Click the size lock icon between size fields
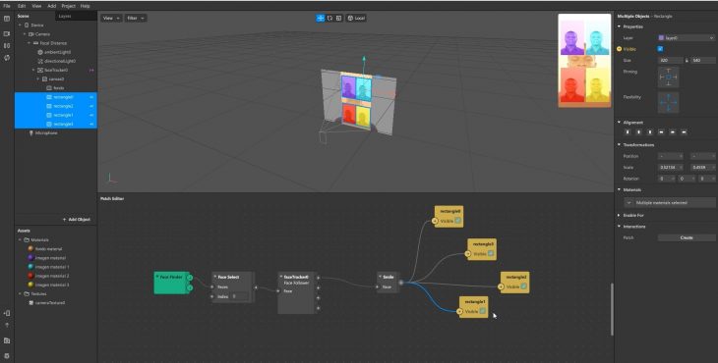This screenshot has height=363, width=718. (x=687, y=60)
